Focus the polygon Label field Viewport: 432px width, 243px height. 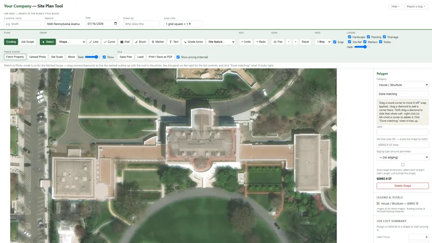click(403, 132)
